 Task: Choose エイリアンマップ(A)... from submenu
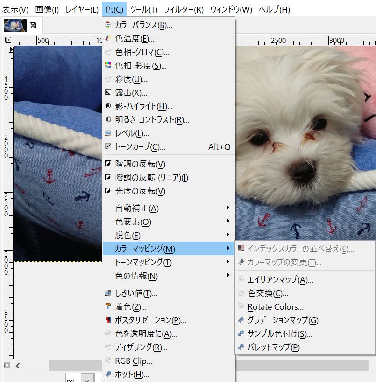[305, 279]
